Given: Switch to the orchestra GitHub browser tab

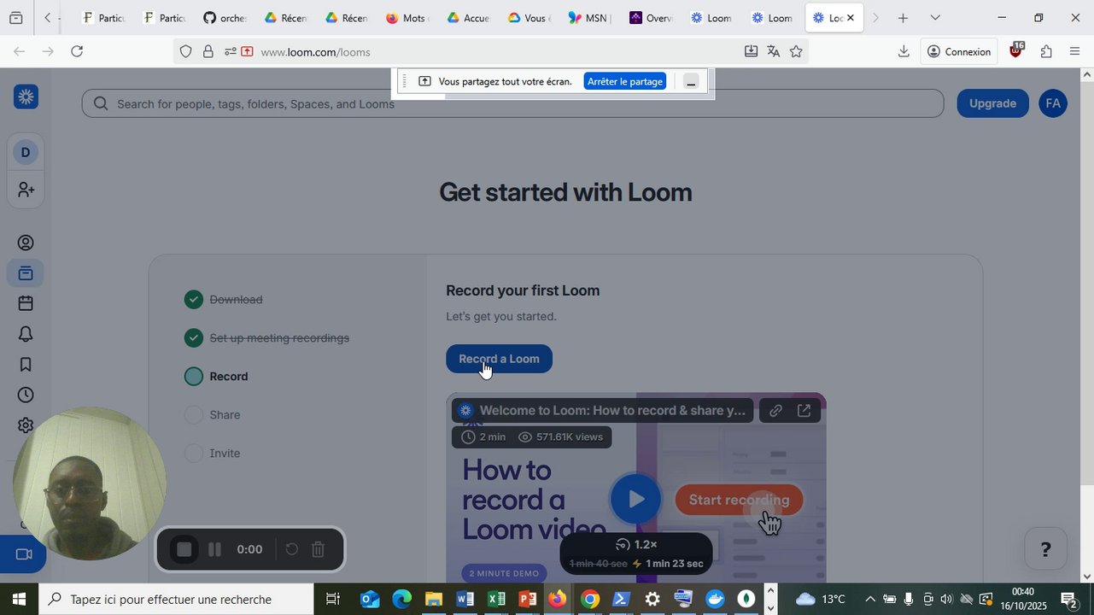Looking at the screenshot, I should click(x=224, y=18).
